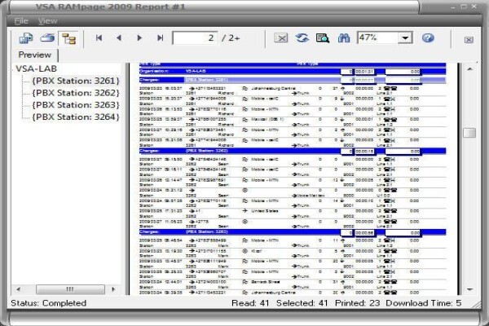Click the Status: Completed text
489x326 pixels.
click(49, 303)
